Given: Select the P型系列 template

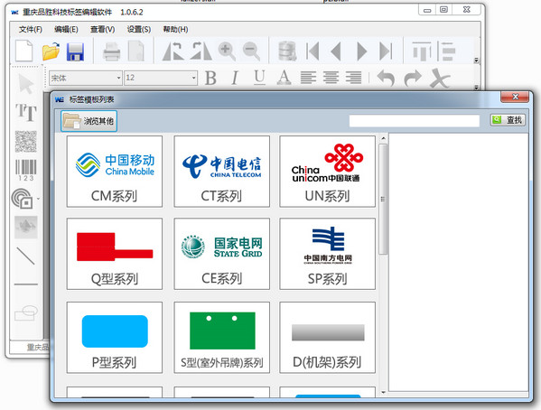Looking at the screenshot, I should click(115, 338).
